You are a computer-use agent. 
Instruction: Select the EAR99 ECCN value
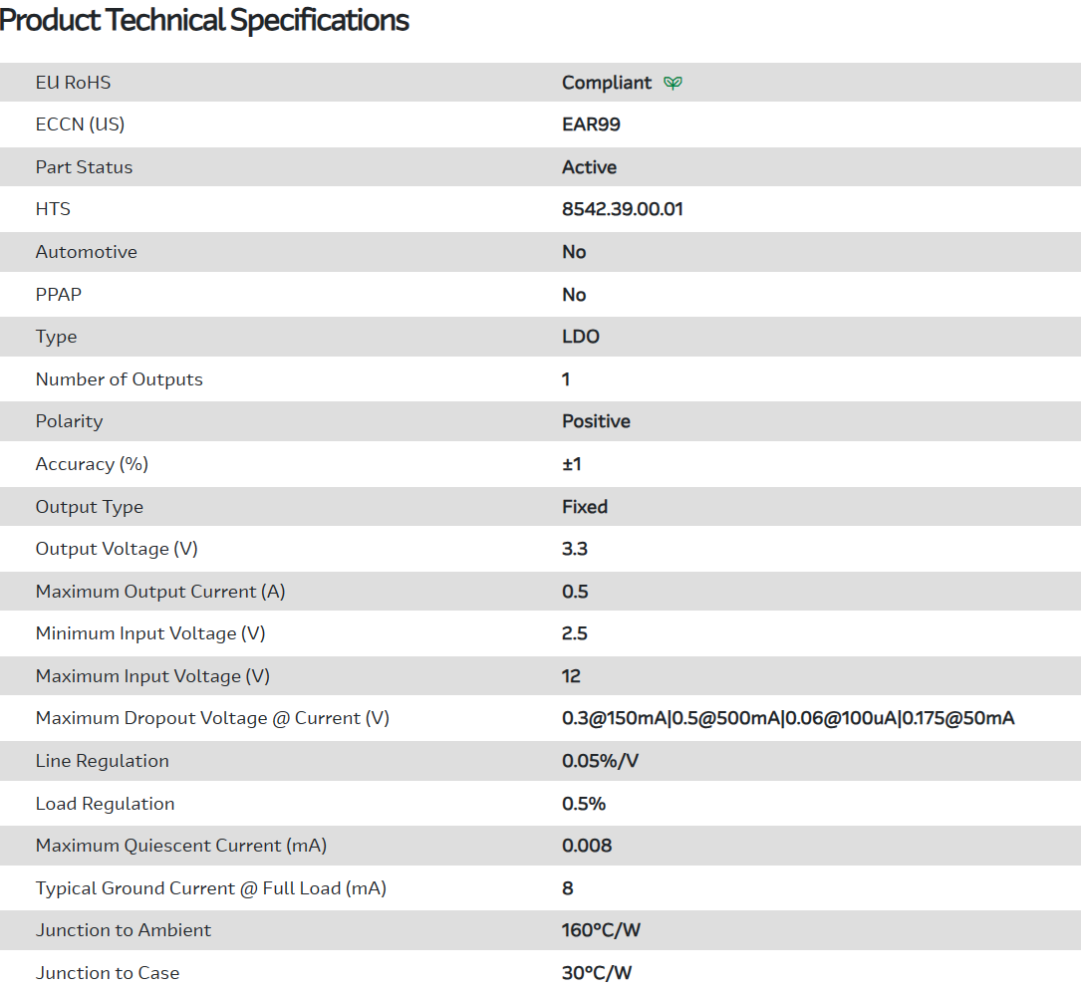pos(591,124)
